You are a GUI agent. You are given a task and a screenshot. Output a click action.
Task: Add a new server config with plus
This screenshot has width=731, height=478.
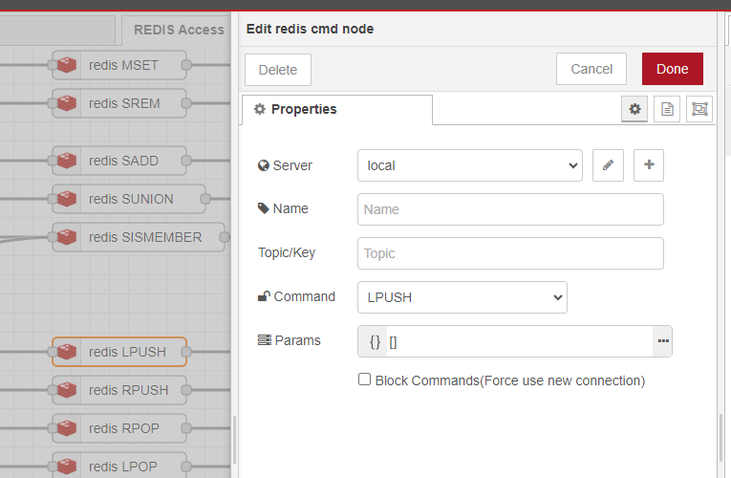tap(649, 165)
